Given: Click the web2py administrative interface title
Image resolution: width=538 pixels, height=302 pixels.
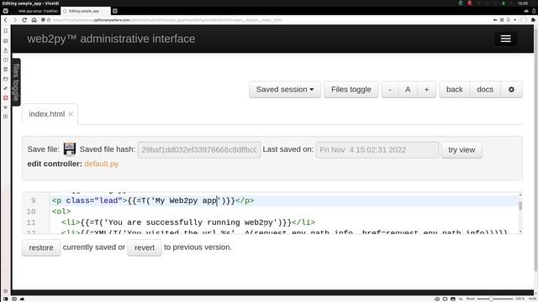Looking at the screenshot, I should click(x=111, y=39).
